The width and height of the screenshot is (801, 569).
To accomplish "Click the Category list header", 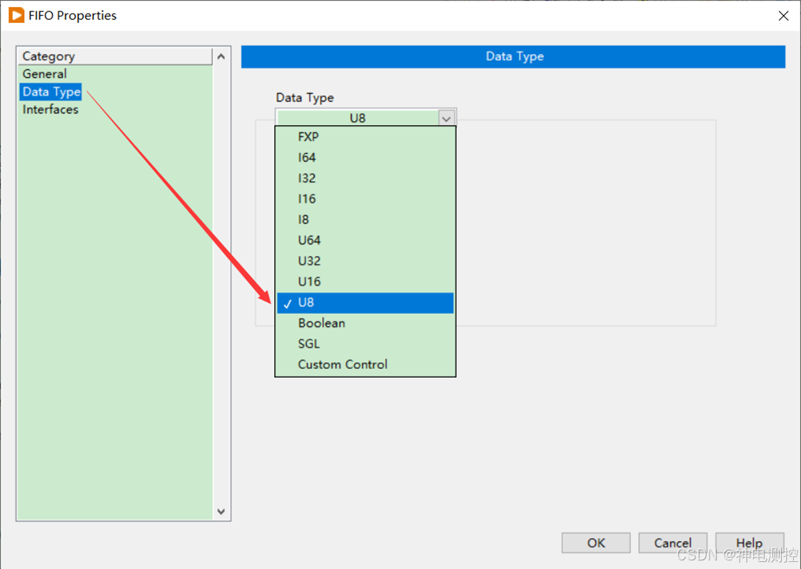I will [115, 56].
